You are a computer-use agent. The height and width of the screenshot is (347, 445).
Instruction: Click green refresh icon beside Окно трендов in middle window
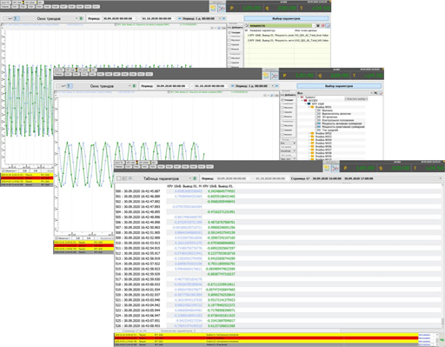point(134,86)
